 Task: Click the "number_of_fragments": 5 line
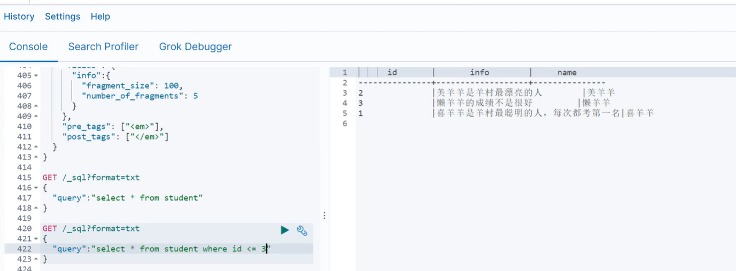click(140, 96)
